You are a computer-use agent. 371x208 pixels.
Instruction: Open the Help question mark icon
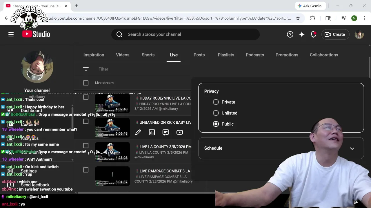pos(290,34)
